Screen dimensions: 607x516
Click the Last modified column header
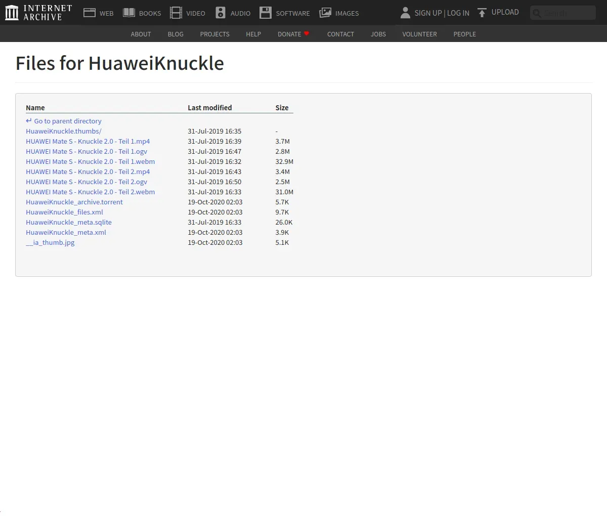point(210,108)
